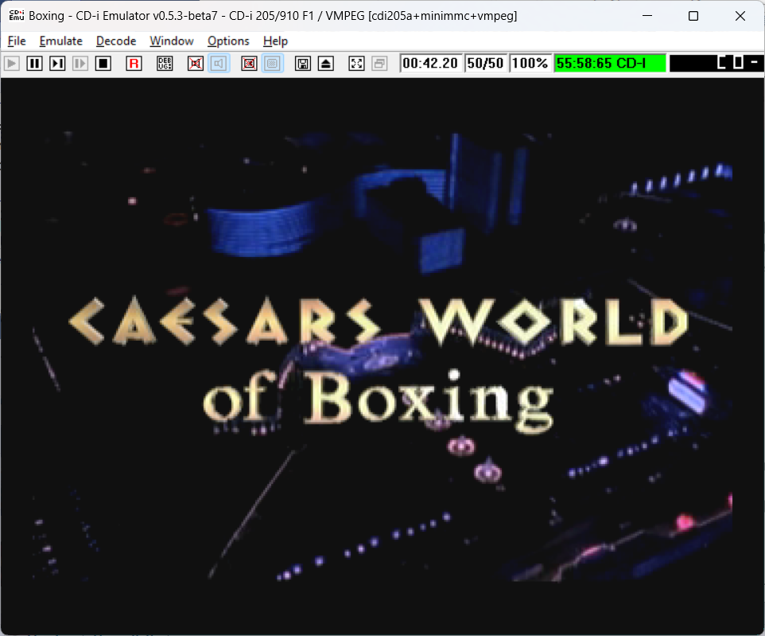Click the floppy disk save icon
Screen dimensions: 765x636
[x=303, y=64]
